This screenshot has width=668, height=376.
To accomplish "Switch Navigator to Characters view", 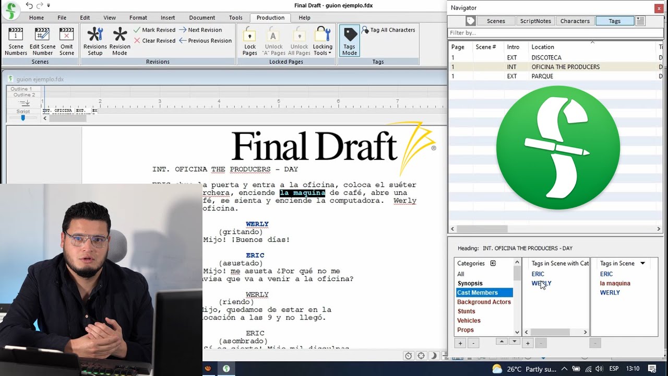I will click(x=575, y=21).
